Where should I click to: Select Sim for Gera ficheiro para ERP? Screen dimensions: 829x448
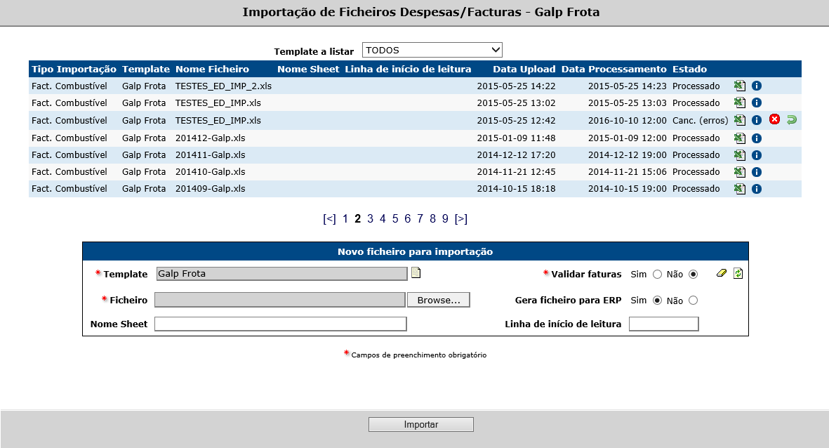[x=657, y=301]
